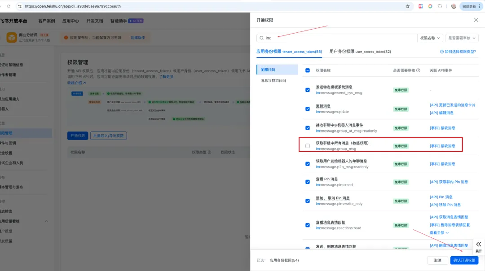Viewport: 485px width, 271px height.
Task: Click the help icon beside 是否需要审核 column
Action: click(418, 70)
